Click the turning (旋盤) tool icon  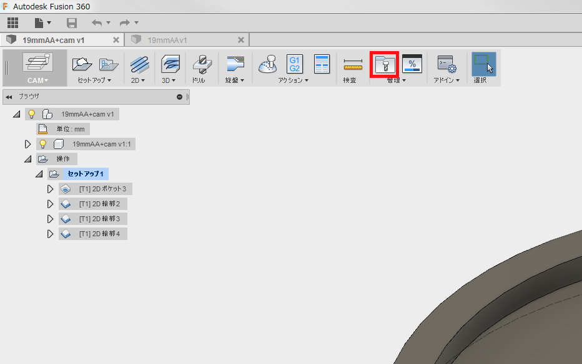pos(235,64)
